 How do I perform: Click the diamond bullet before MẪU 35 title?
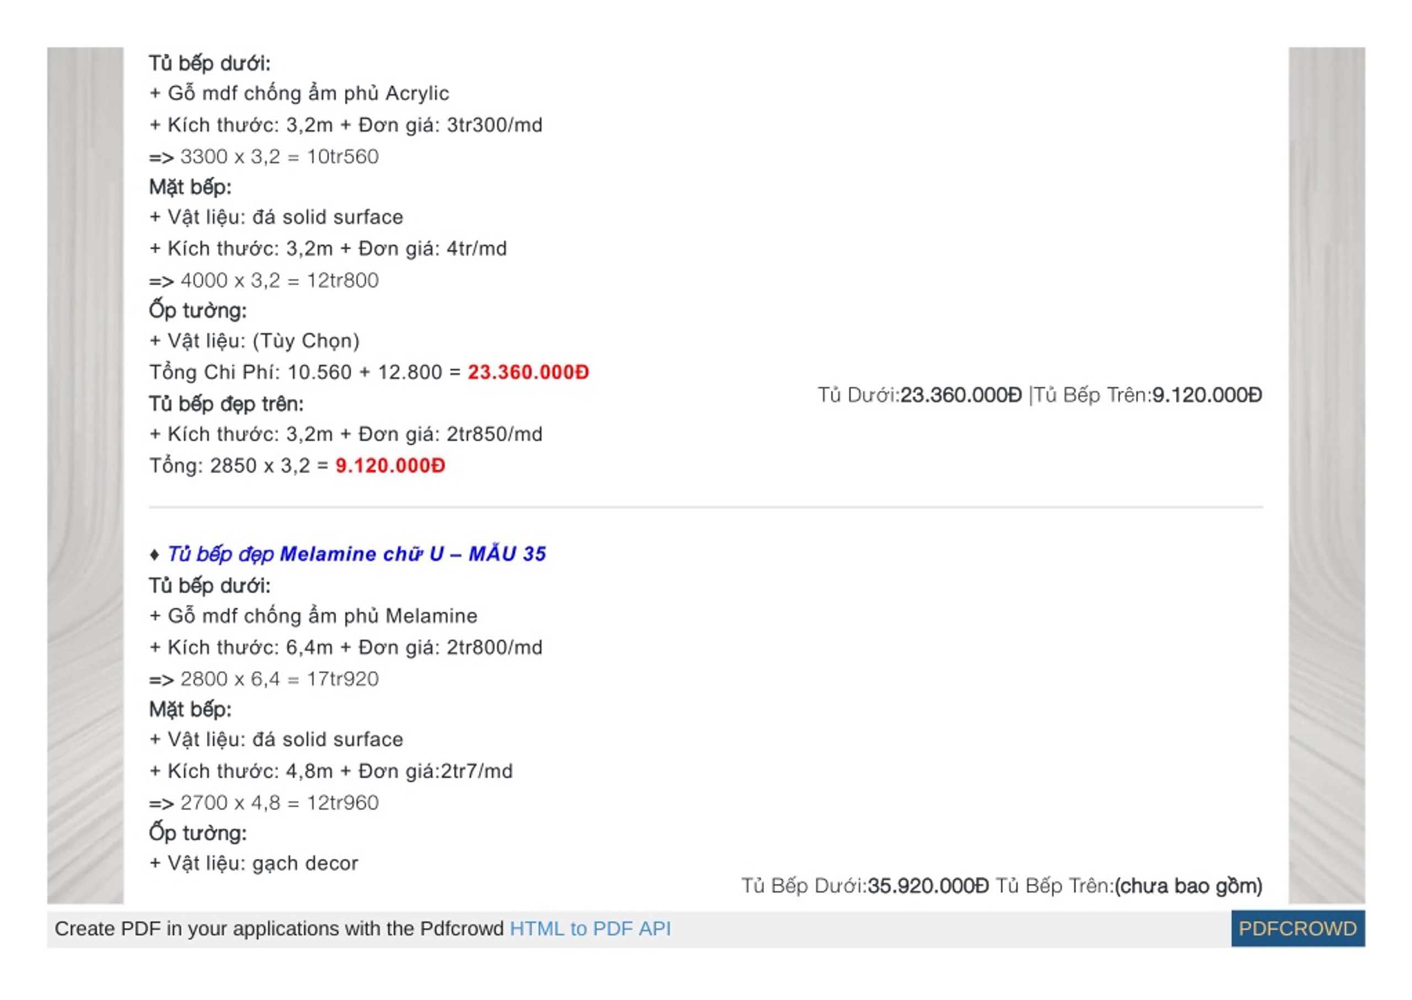154,554
